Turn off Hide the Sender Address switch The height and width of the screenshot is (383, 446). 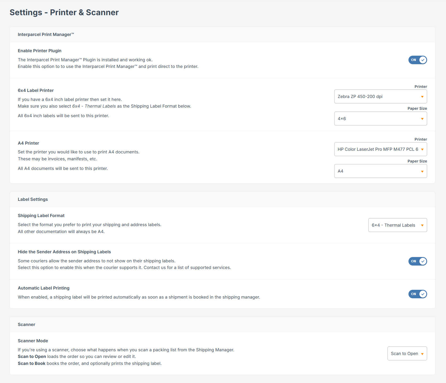(x=418, y=261)
